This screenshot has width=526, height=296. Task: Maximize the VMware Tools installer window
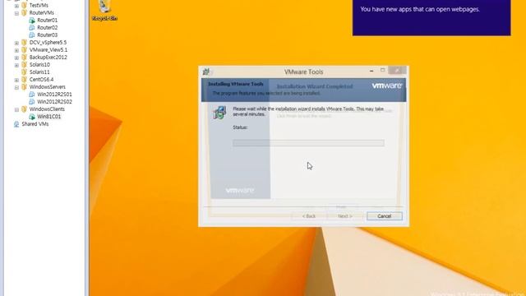tap(382, 70)
